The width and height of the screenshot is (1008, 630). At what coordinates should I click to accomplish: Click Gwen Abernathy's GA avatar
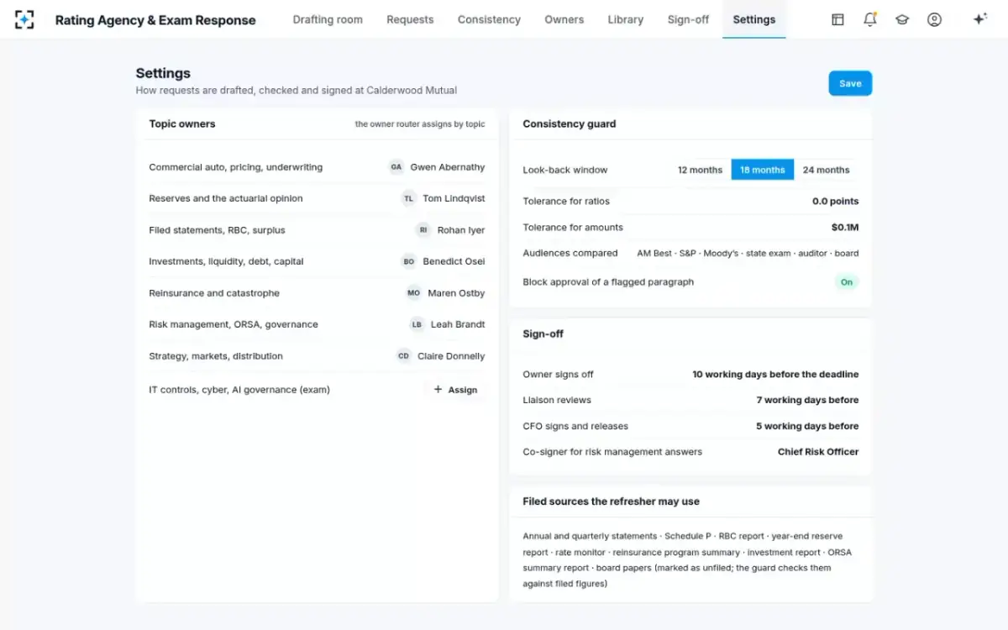(396, 167)
